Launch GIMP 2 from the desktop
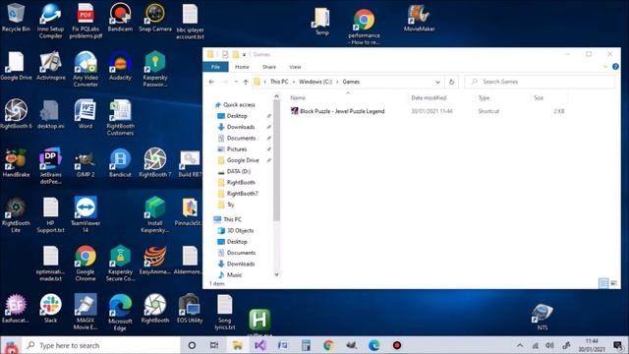This screenshot has width=629, height=354. click(x=86, y=162)
